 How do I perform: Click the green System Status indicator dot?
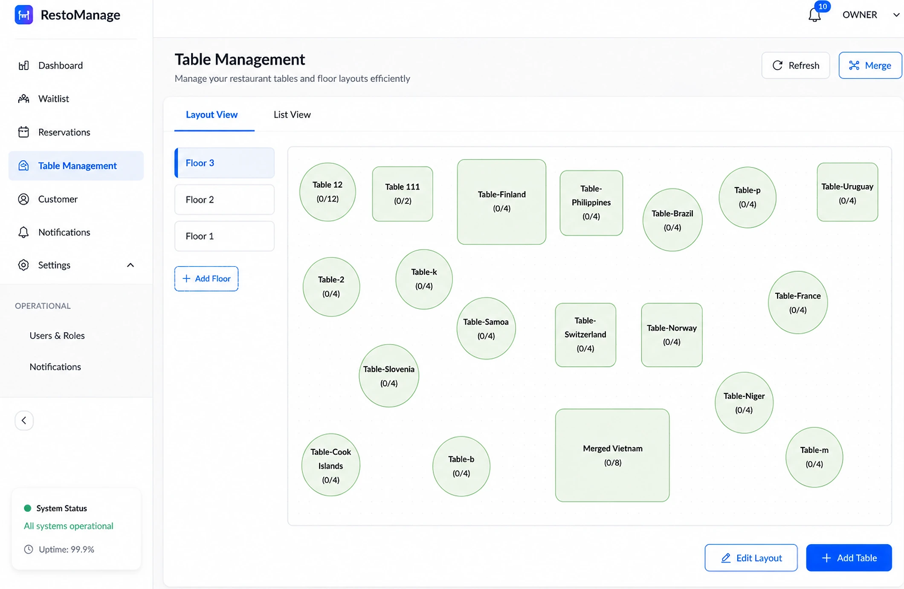(28, 508)
